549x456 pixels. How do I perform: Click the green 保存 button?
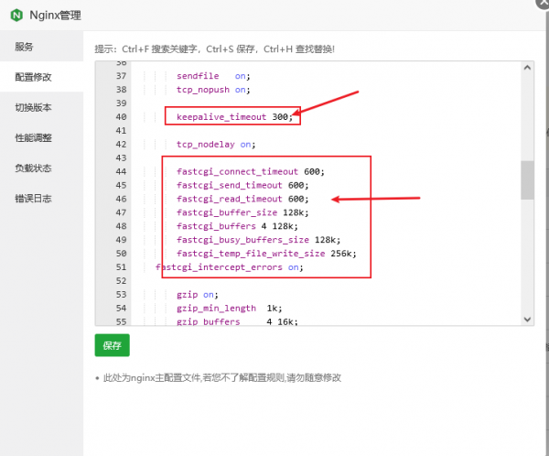(x=112, y=345)
